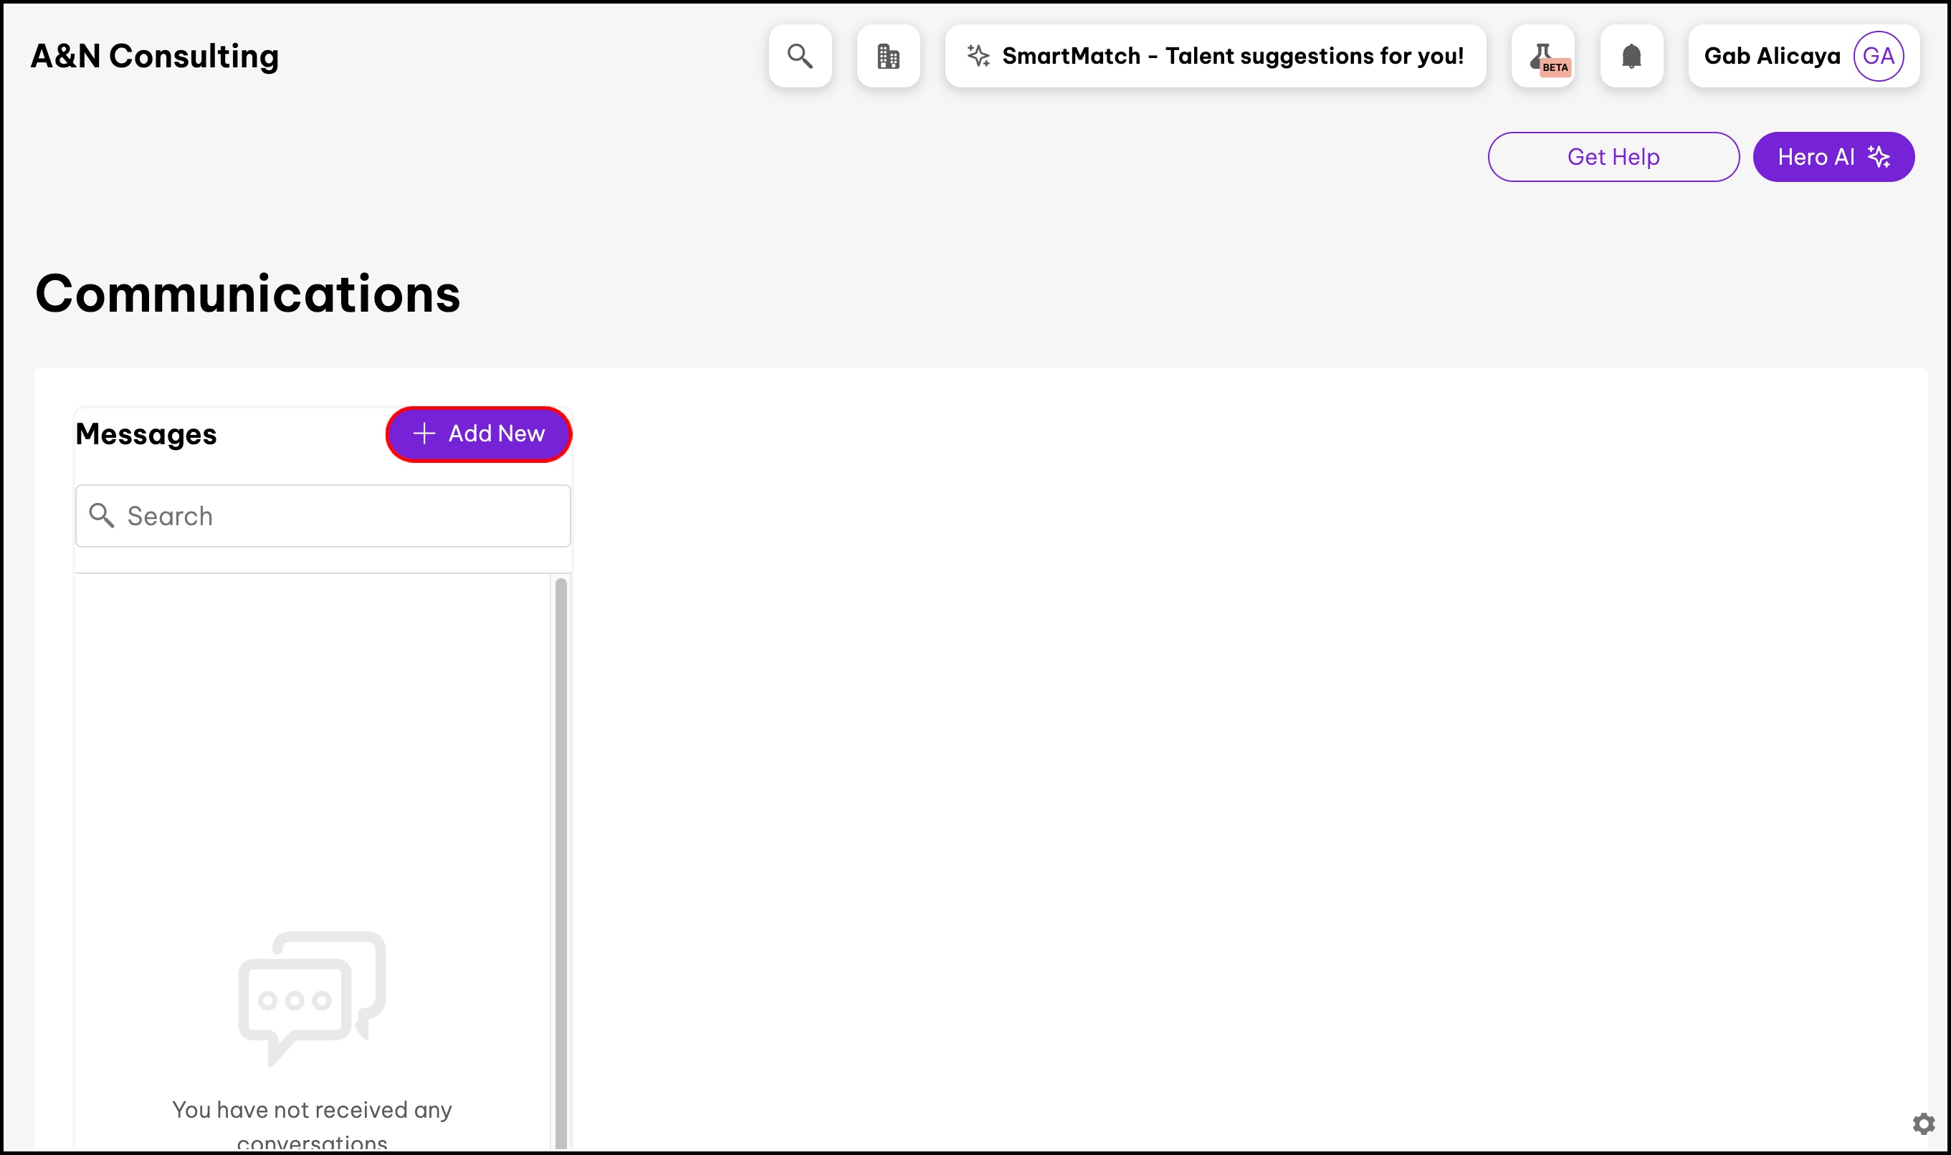
Task: Open the global search icon in header
Action: tap(800, 56)
